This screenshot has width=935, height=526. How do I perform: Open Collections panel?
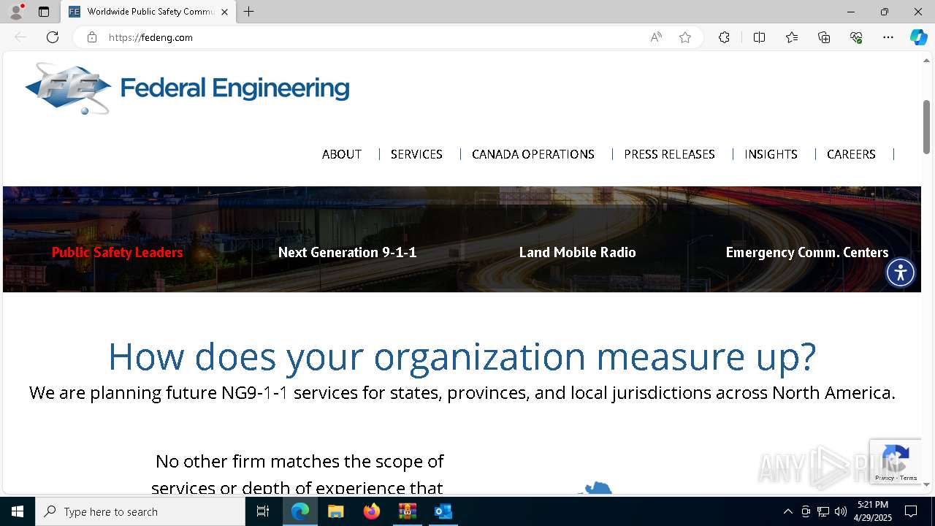pyautogui.click(x=824, y=37)
